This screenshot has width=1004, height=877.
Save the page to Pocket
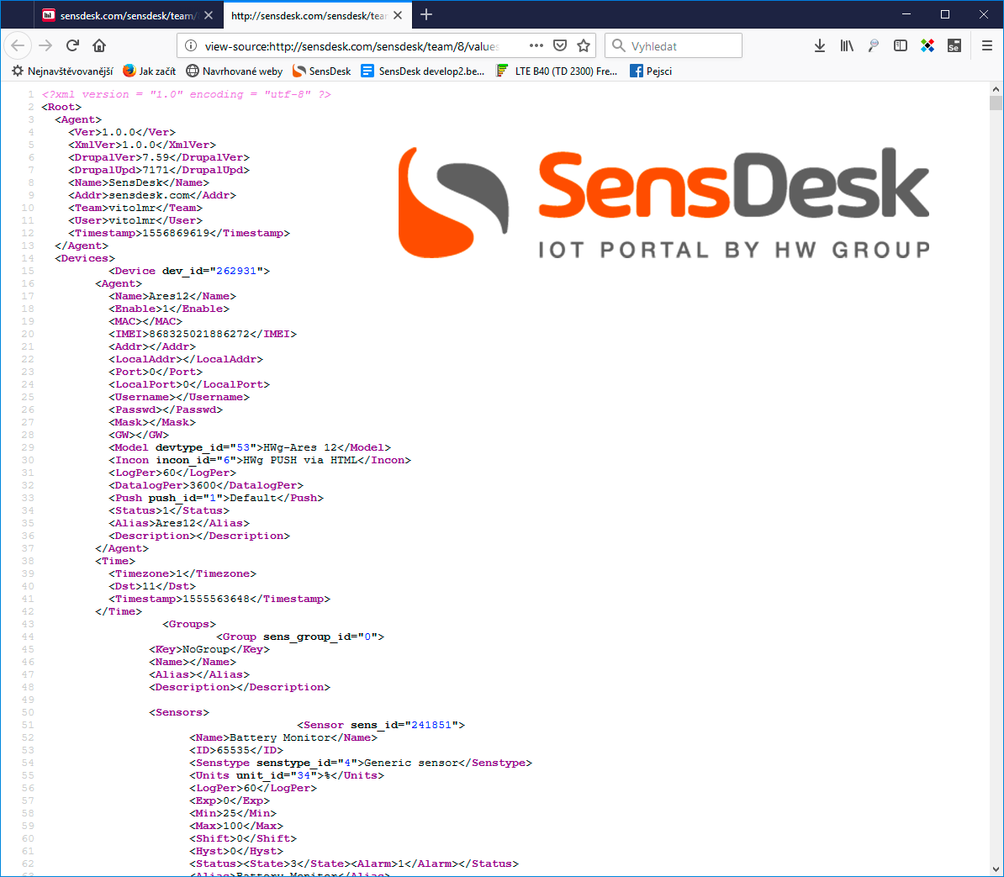[x=560, y=45]
